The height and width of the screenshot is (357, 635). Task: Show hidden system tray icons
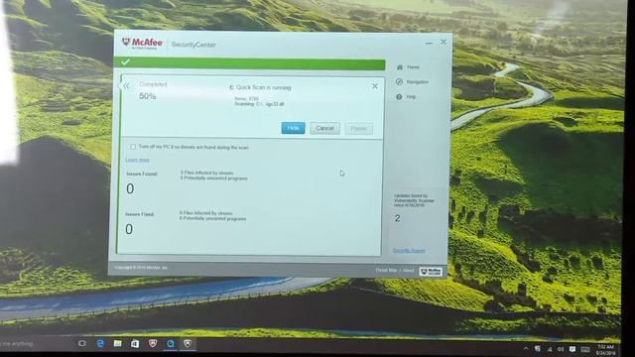pos(526,348)
